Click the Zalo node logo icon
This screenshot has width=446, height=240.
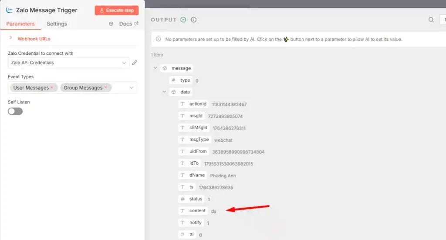click(10, 10)
